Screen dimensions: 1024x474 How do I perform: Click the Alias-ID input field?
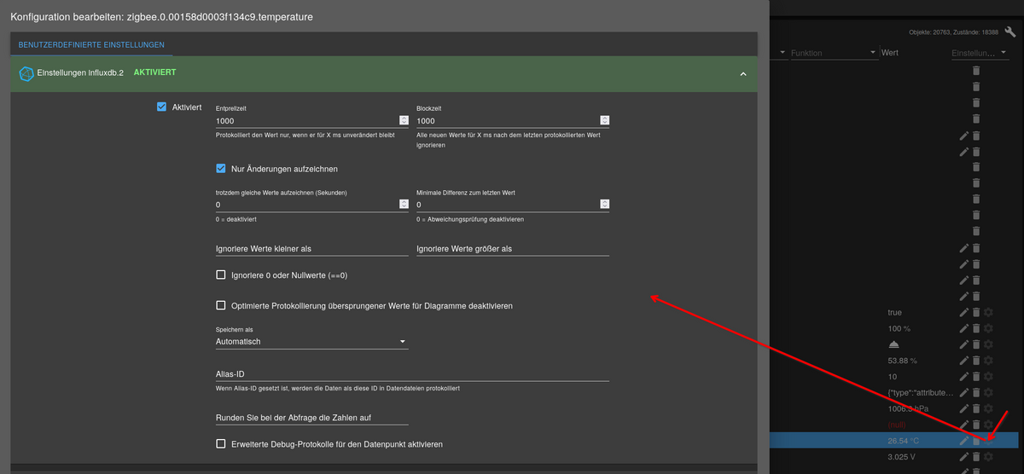(x=411, y=373)
